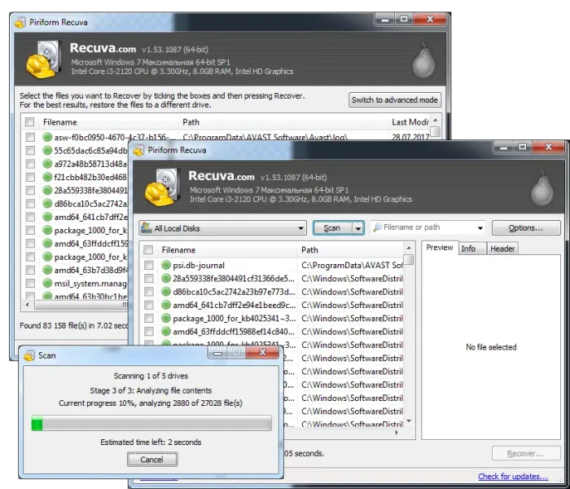This screenshot has height=489, width=570.
Task: Follow the Check for updates link
Action: 513,476
